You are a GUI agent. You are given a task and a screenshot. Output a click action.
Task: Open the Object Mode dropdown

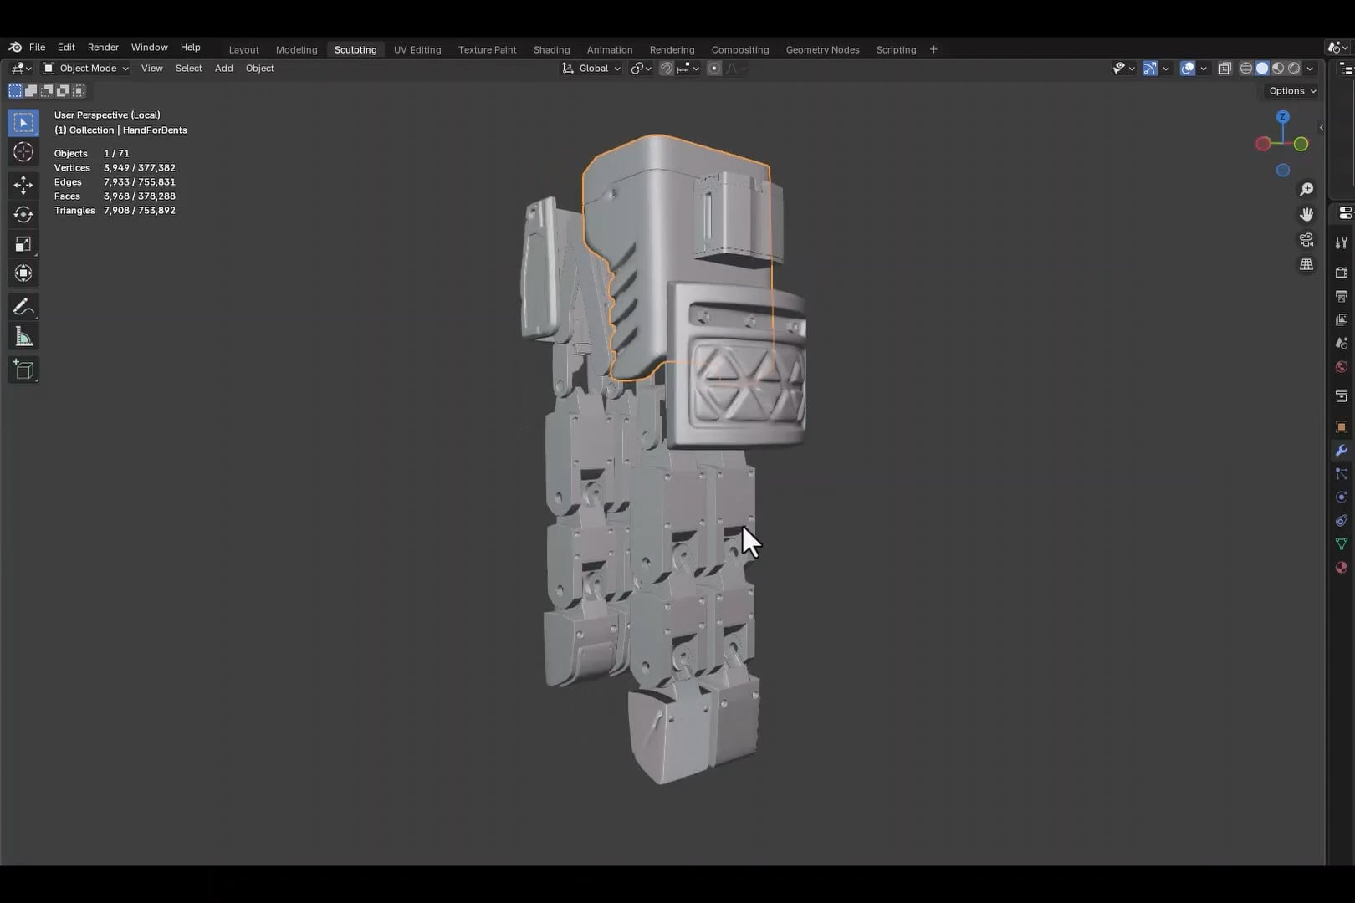click(x=86, y=69)
